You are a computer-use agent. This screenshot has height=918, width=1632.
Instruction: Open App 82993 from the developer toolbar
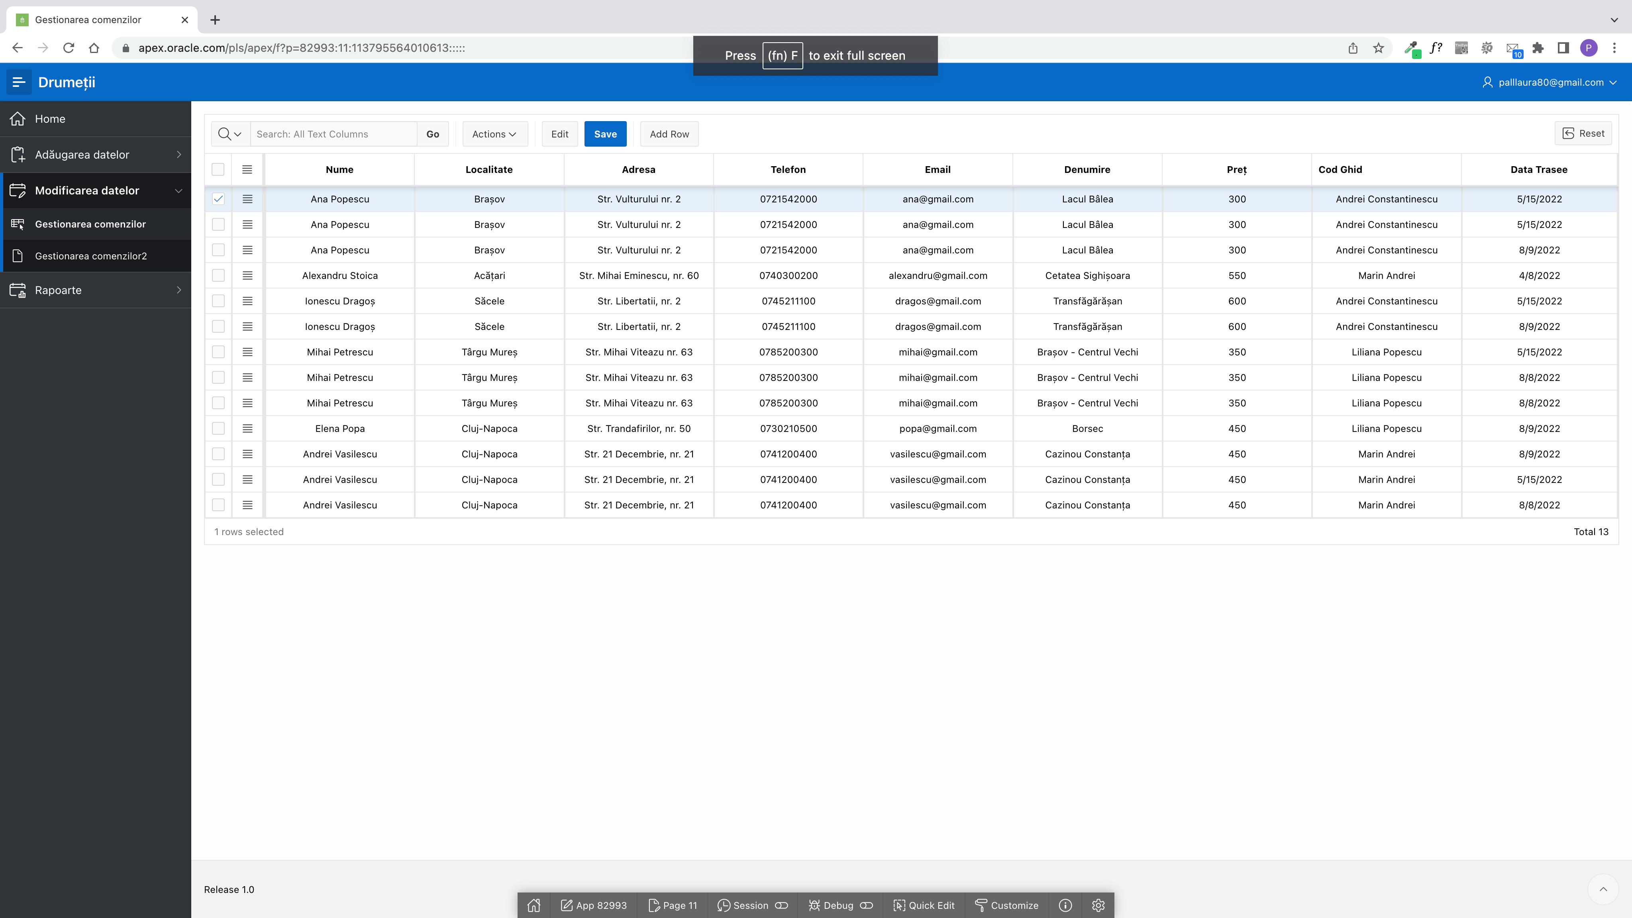coord(593,905)
